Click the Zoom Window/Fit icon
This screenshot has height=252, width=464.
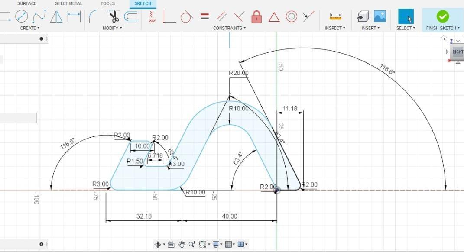202,244
